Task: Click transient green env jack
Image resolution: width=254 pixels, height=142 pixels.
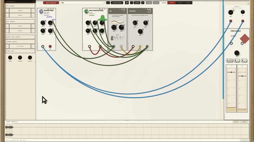Action: pos(147,46)
